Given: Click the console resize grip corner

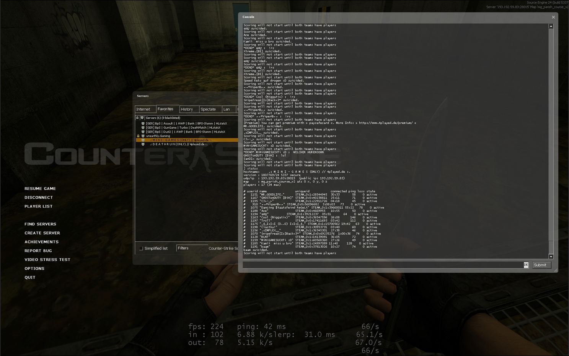Looking at the screenshot, I should coord(555,270).
